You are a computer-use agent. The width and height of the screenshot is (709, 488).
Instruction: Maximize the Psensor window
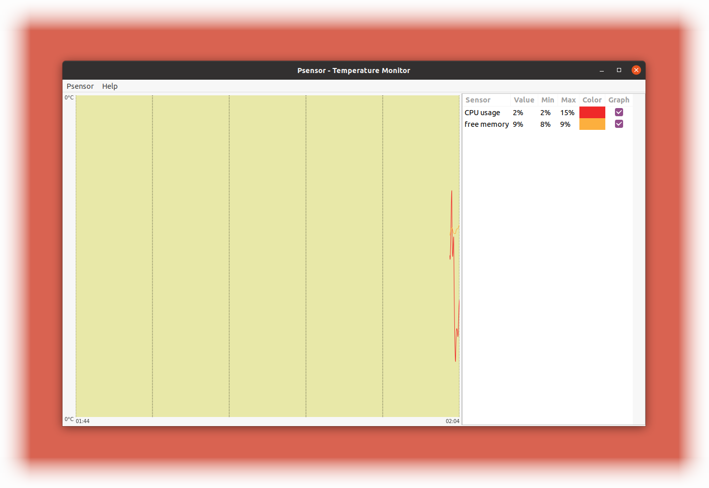[x=619, y=71]
